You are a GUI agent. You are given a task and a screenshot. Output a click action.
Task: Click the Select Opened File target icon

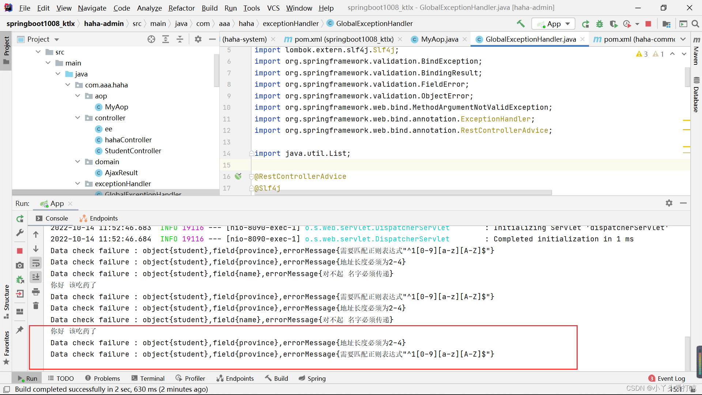click(x=151, y=39)
